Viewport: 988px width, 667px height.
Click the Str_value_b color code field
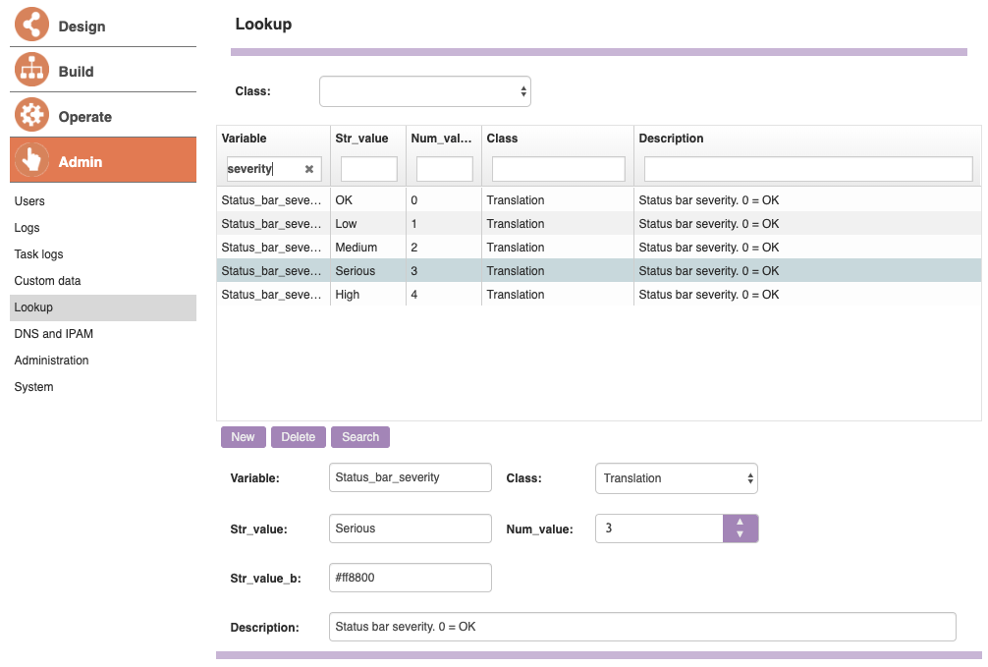(x=410, y=578)
